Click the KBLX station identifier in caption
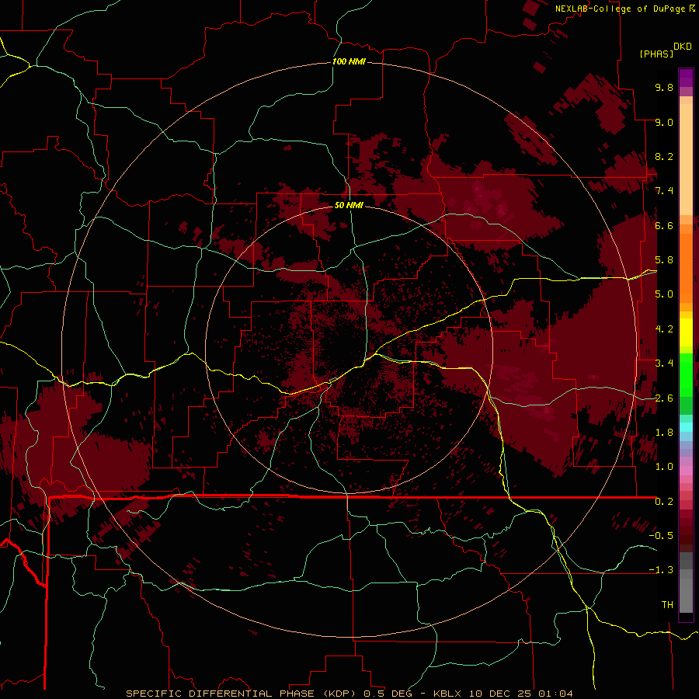The image size is (699, 699). [447, 694]
